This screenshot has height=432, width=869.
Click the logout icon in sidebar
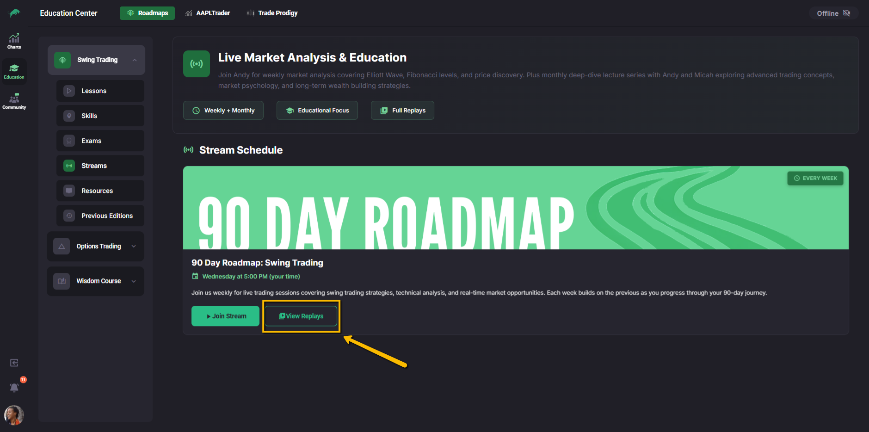[x=14, y=363]
